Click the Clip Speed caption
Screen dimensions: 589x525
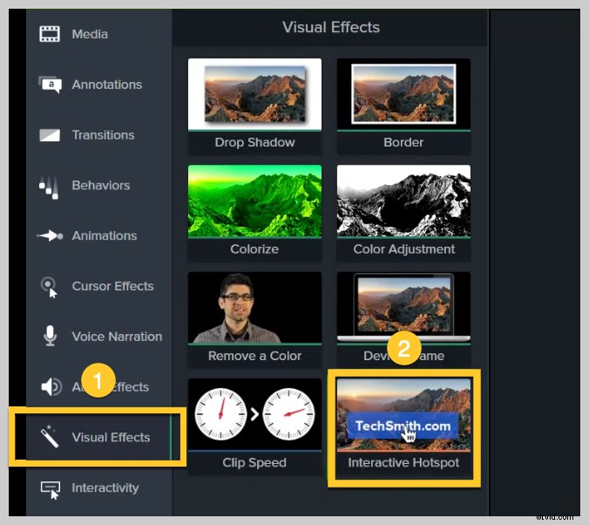click(x=254, y=462)
